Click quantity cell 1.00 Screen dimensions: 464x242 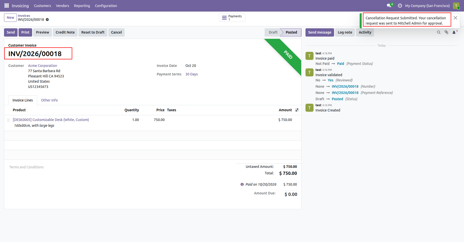136,120
